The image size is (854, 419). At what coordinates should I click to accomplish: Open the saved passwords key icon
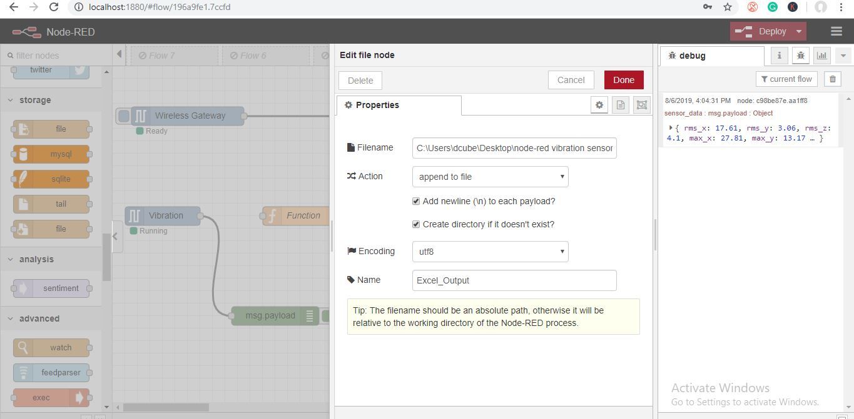pyautogui.click(x=708, y=7)
